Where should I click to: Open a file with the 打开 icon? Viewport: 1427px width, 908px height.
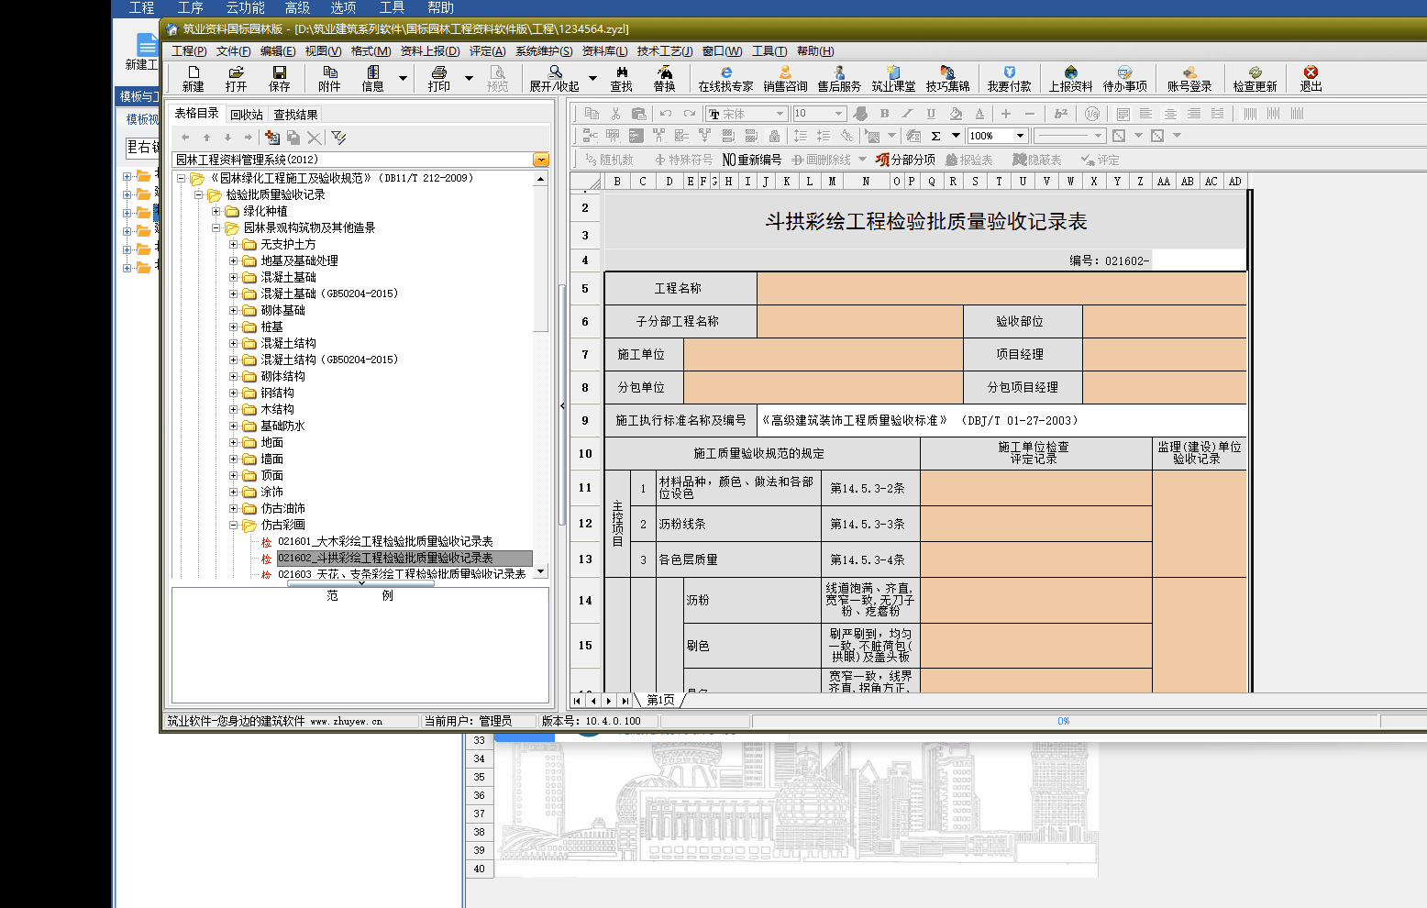point(236,78)
